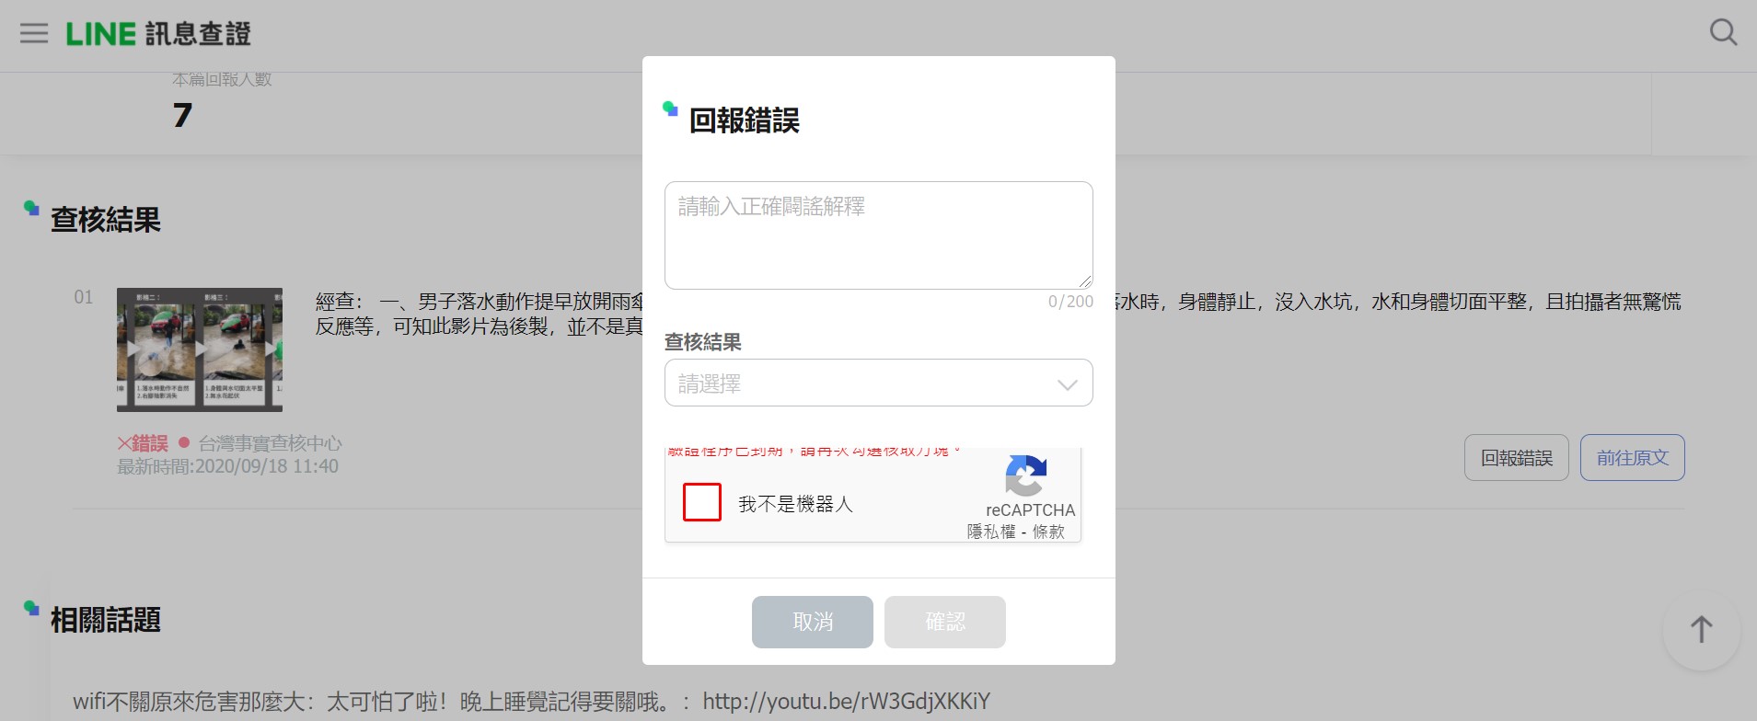Click the search magnifier icon

tap(1723, 33)
